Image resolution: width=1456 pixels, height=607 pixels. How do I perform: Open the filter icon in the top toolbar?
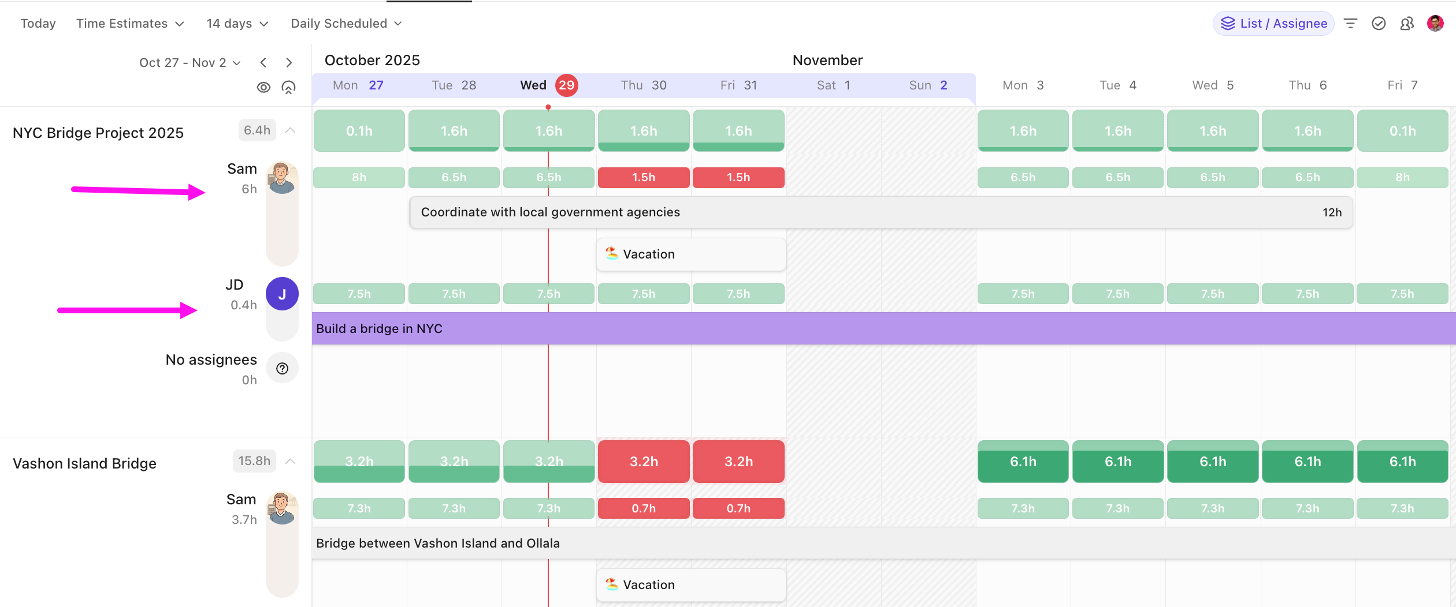click(1351, 23)
